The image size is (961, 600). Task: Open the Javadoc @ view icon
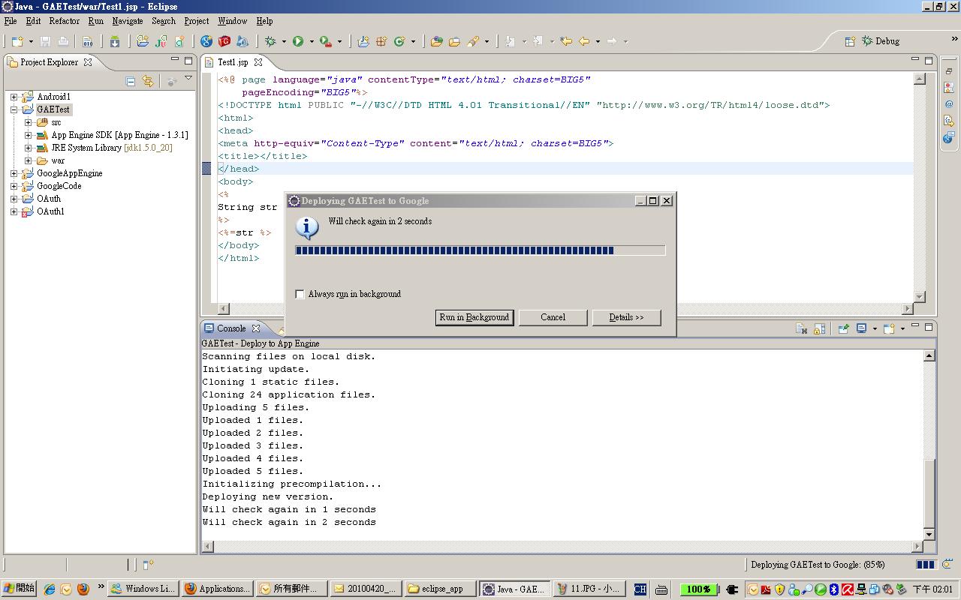(949, 104)
